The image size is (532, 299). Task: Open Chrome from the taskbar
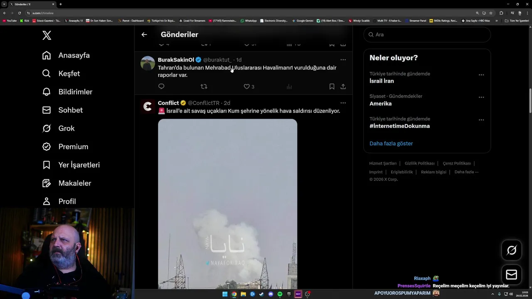(234, 294)
